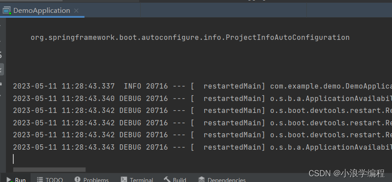The width and height of the screenshot is (392, 182).
Task: Open the Dependencies tool window
Action: (x=222, y=179)
